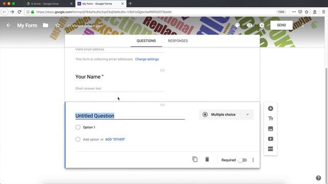Image resolution: width=328 pixels, height=184 pixels.
Task: Toggle the Required switch
Action: [x=242, y=160]
